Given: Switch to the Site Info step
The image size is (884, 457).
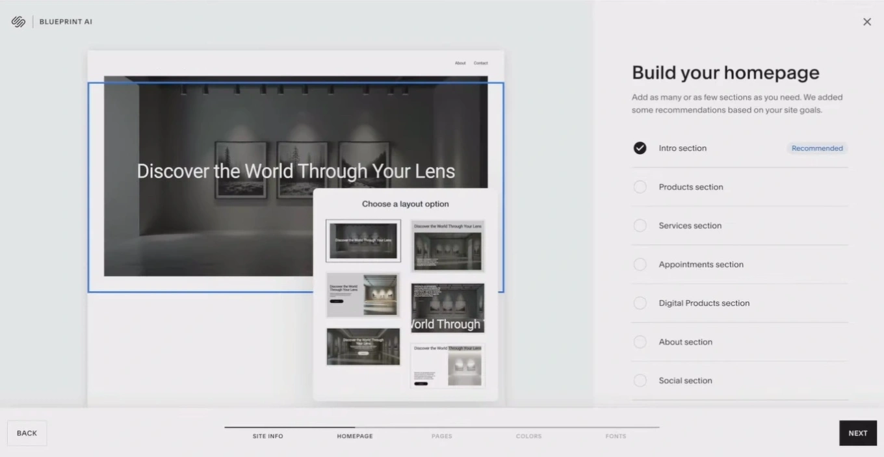Looking at the screenshot, I should click(268, 436).
